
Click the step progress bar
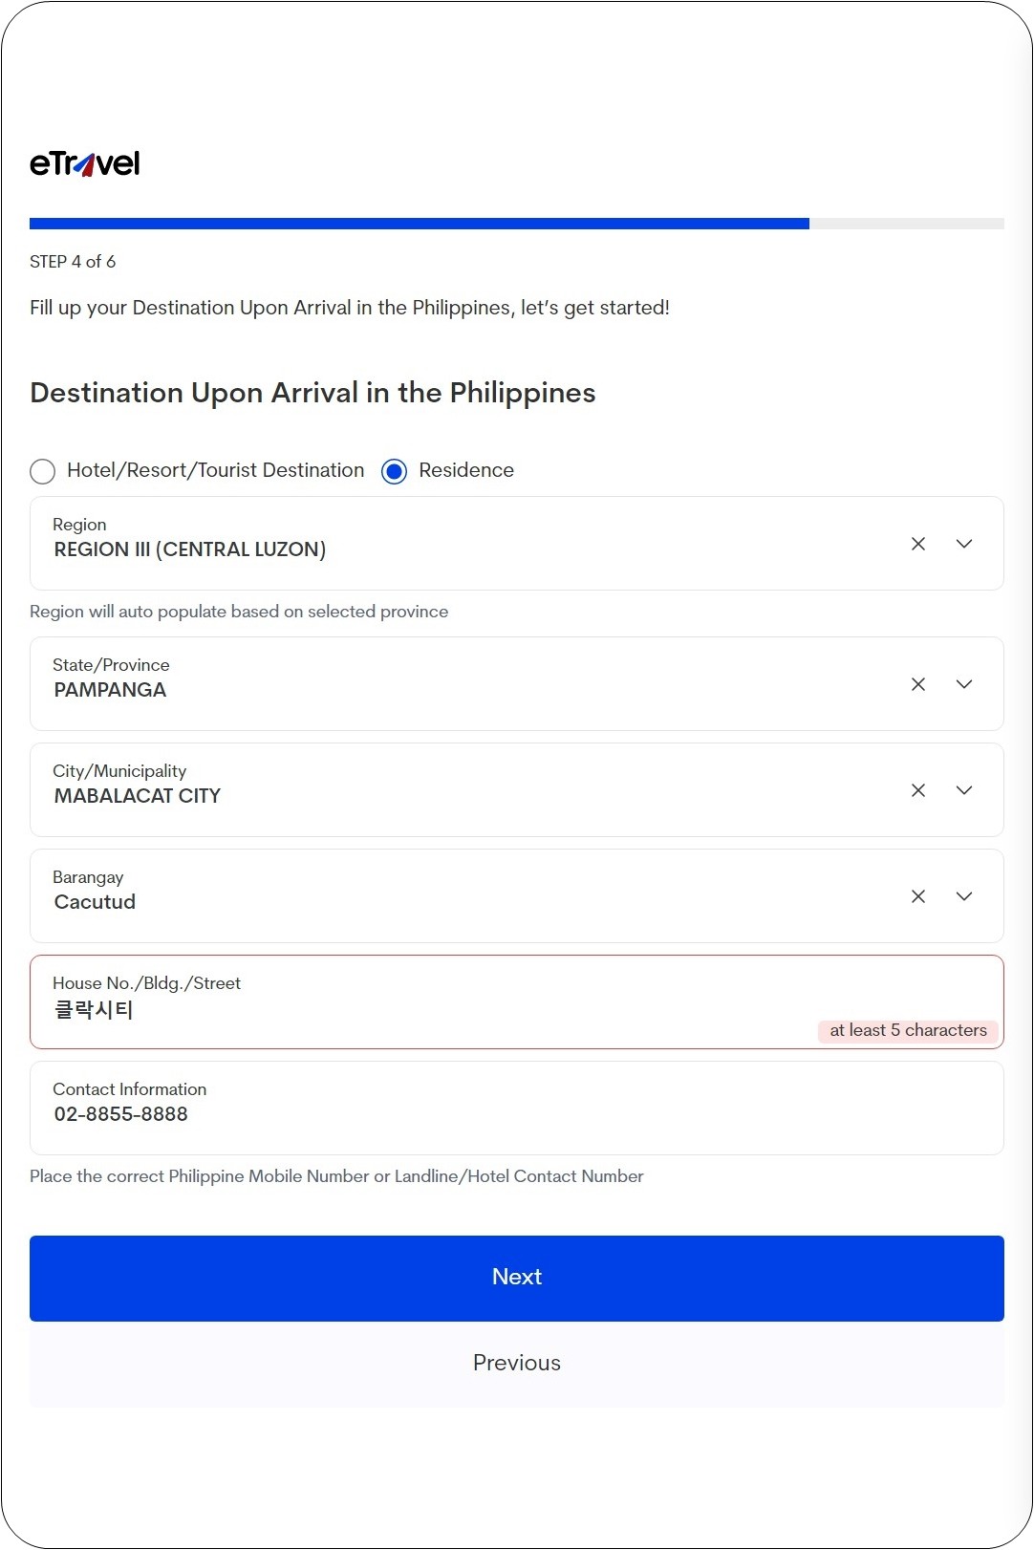(517, 224)
